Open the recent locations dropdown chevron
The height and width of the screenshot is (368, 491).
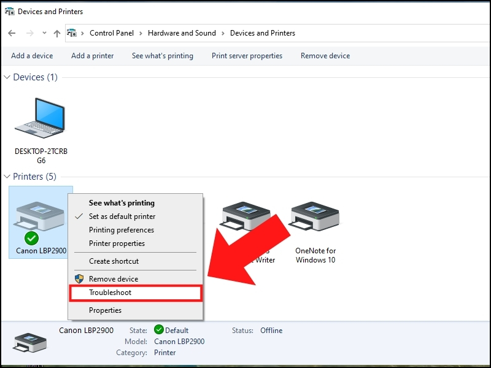coord(44,33)
